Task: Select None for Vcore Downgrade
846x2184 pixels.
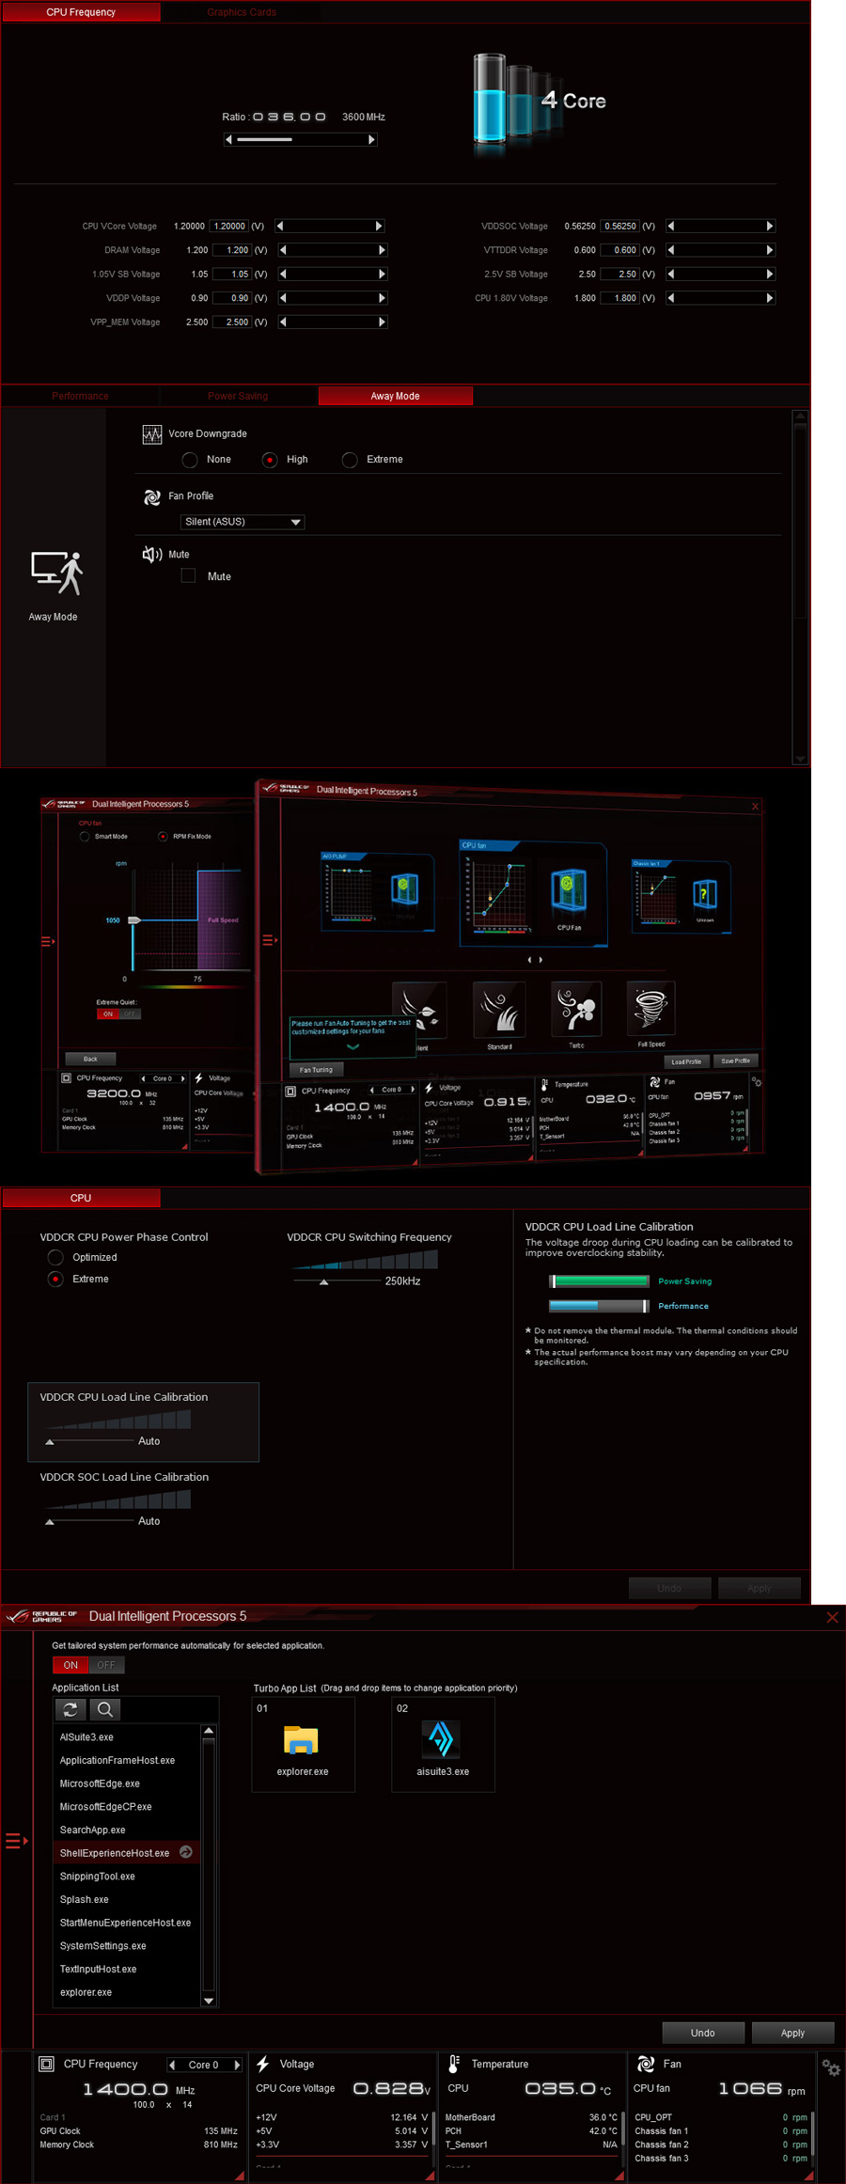Action: click(x=190, y=460)
